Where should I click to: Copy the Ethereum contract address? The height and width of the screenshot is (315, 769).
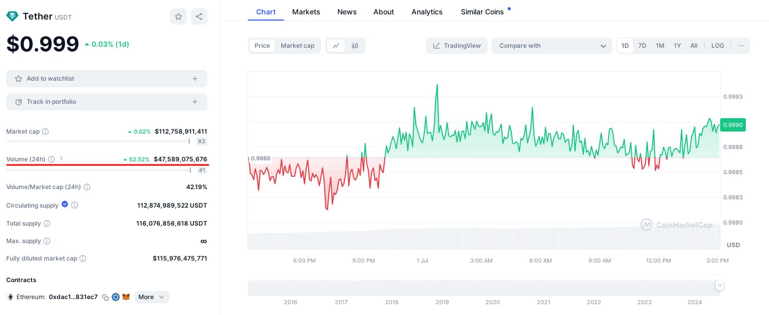(105, 297)
